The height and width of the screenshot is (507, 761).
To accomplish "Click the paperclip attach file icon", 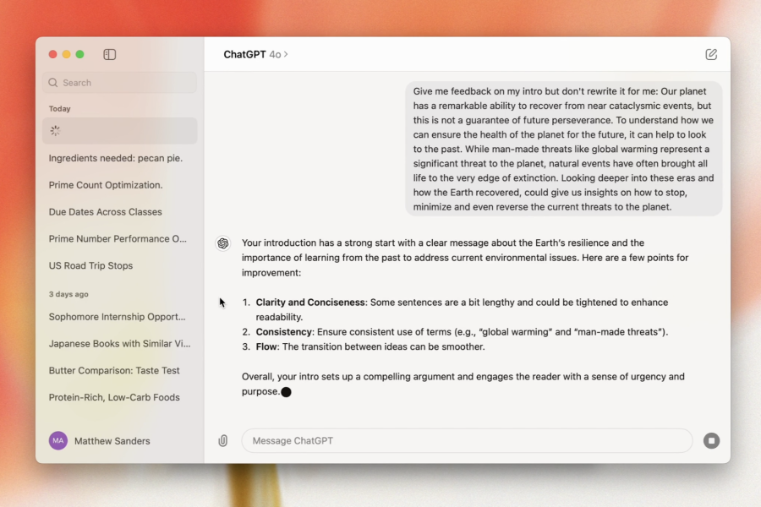I will (x=223, y=440).
